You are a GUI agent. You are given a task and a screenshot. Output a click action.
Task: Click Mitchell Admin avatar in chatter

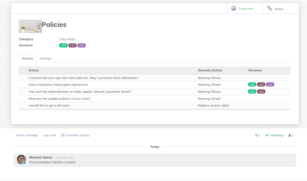pyautogui.click(x=21, y=160)
